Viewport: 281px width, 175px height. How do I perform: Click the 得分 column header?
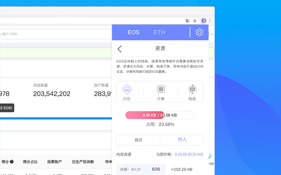pos(5,162)
